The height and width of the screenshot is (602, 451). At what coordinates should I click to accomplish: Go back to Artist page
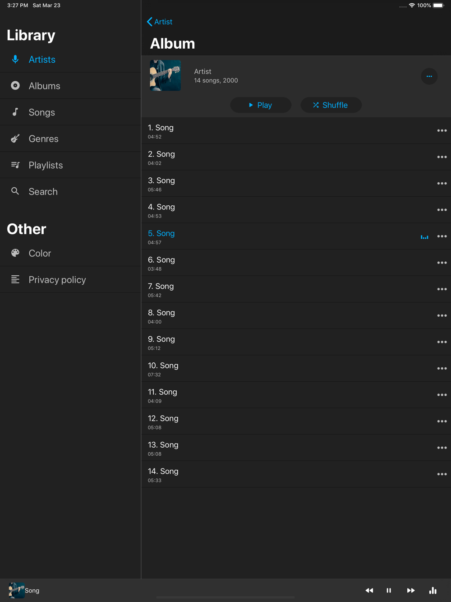click(160, 22)
